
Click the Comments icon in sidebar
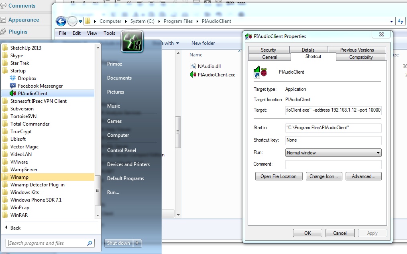click(x=3, y=6)
